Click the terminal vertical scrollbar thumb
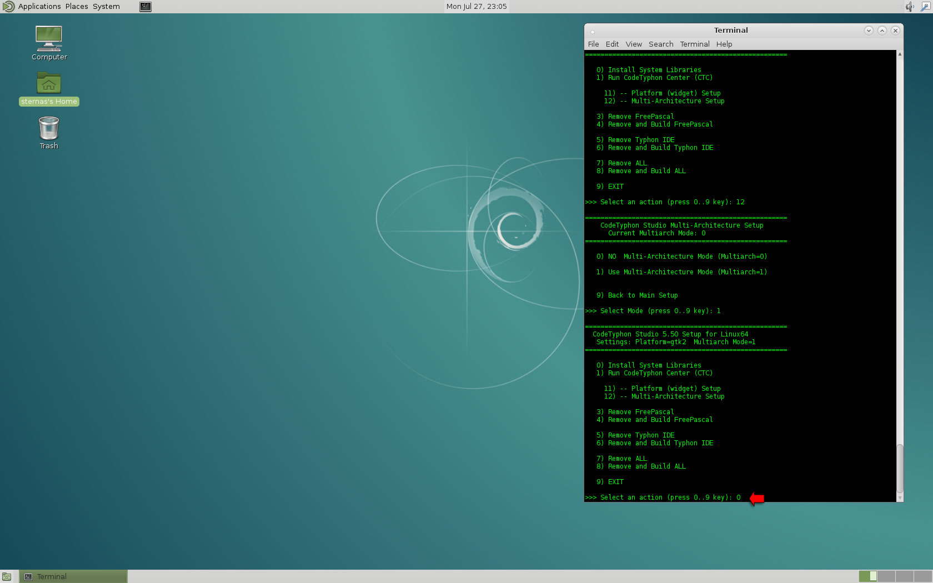933x583 pixels. tap(900, 469)
